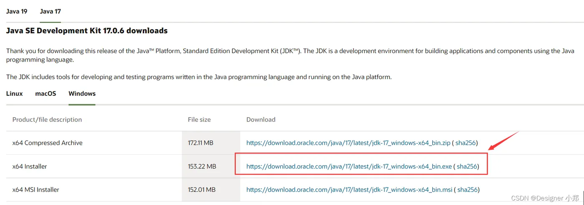584x205 pixels.
Task: Click the Java SE Development Kit 17.0.6 heading
Action: 87,31
